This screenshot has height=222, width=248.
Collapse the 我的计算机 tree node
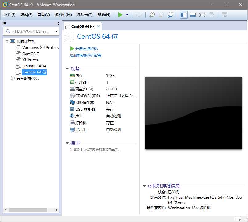7,42
